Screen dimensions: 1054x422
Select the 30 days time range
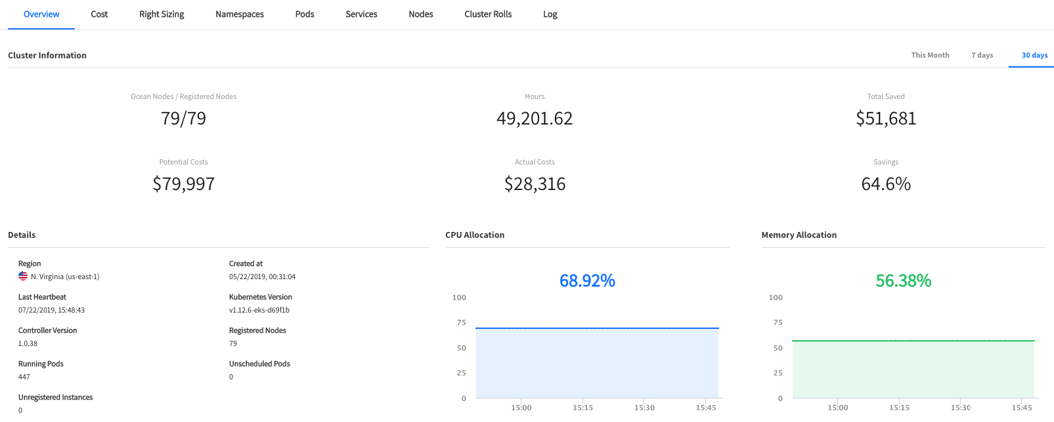(x=1034, y=56)
